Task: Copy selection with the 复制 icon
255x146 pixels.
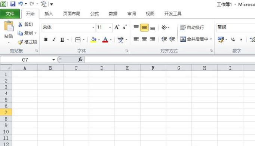Action: click(x=20, y=33)
